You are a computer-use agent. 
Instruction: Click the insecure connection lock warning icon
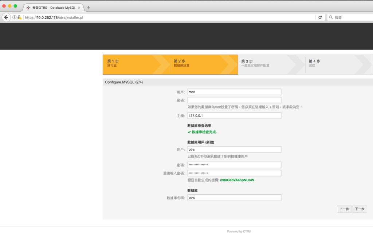(x=20, y=17)
